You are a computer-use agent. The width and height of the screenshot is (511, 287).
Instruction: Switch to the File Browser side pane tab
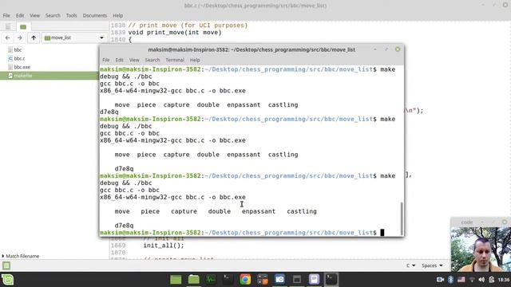23,26
